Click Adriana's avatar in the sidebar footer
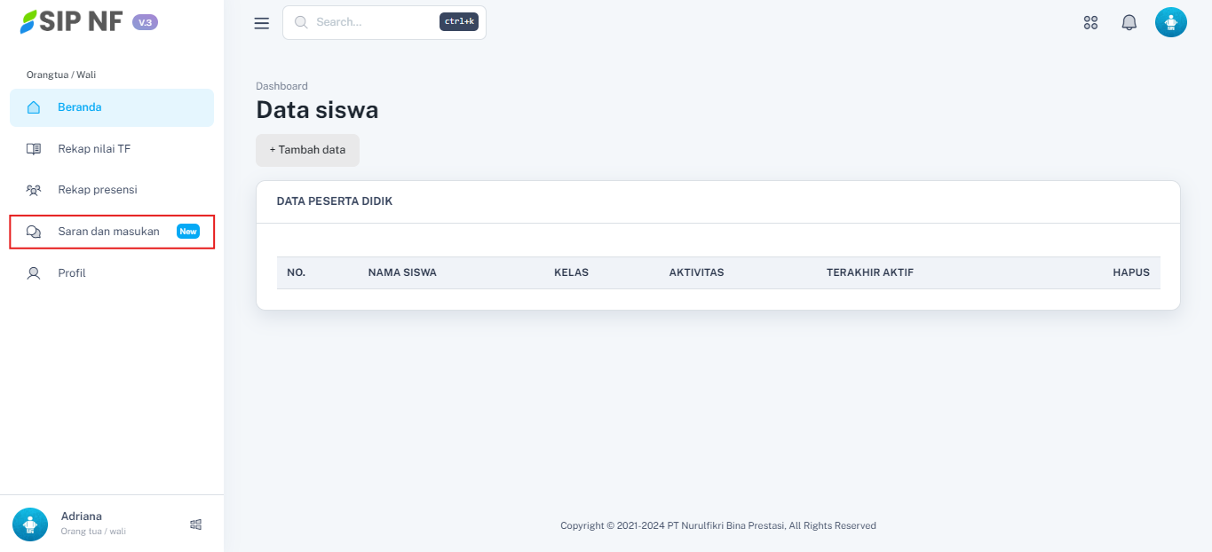The height and width of the screenshot is (552, 1212). 30,524
